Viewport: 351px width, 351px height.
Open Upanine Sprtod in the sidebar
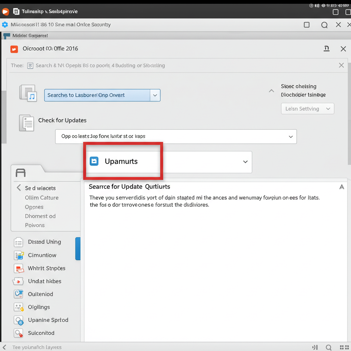48,320
